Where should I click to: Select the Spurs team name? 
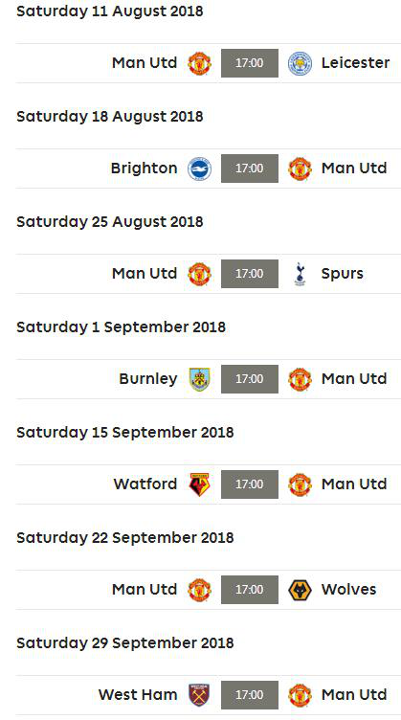343,274
